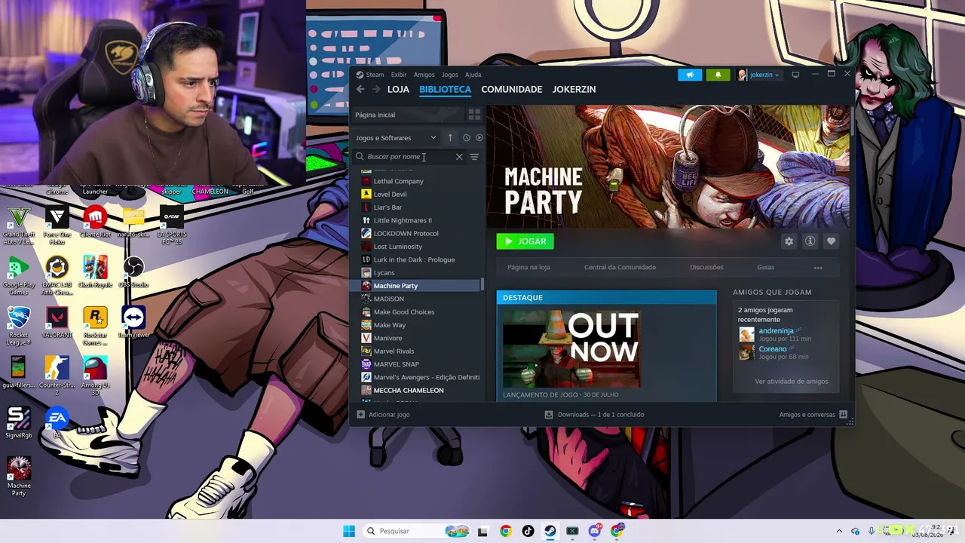Click the SignalRgb desktop icon
Viewport: 965px width, 543px height.
click(19, 423)
